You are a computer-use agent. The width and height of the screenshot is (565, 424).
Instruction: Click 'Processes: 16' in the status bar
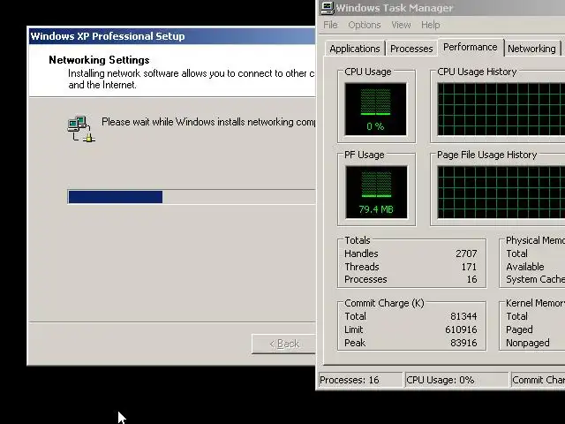coord(360,380)
